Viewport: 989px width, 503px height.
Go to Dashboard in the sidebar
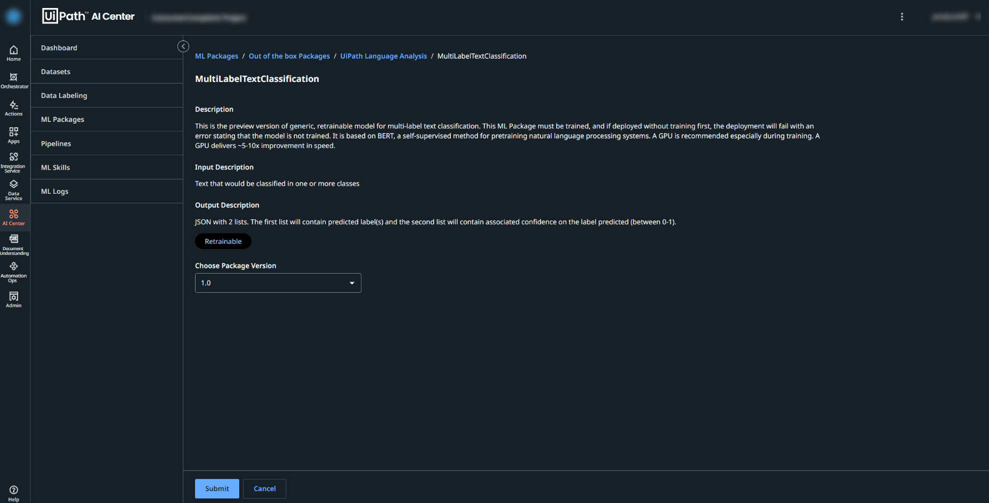(107, 47)
